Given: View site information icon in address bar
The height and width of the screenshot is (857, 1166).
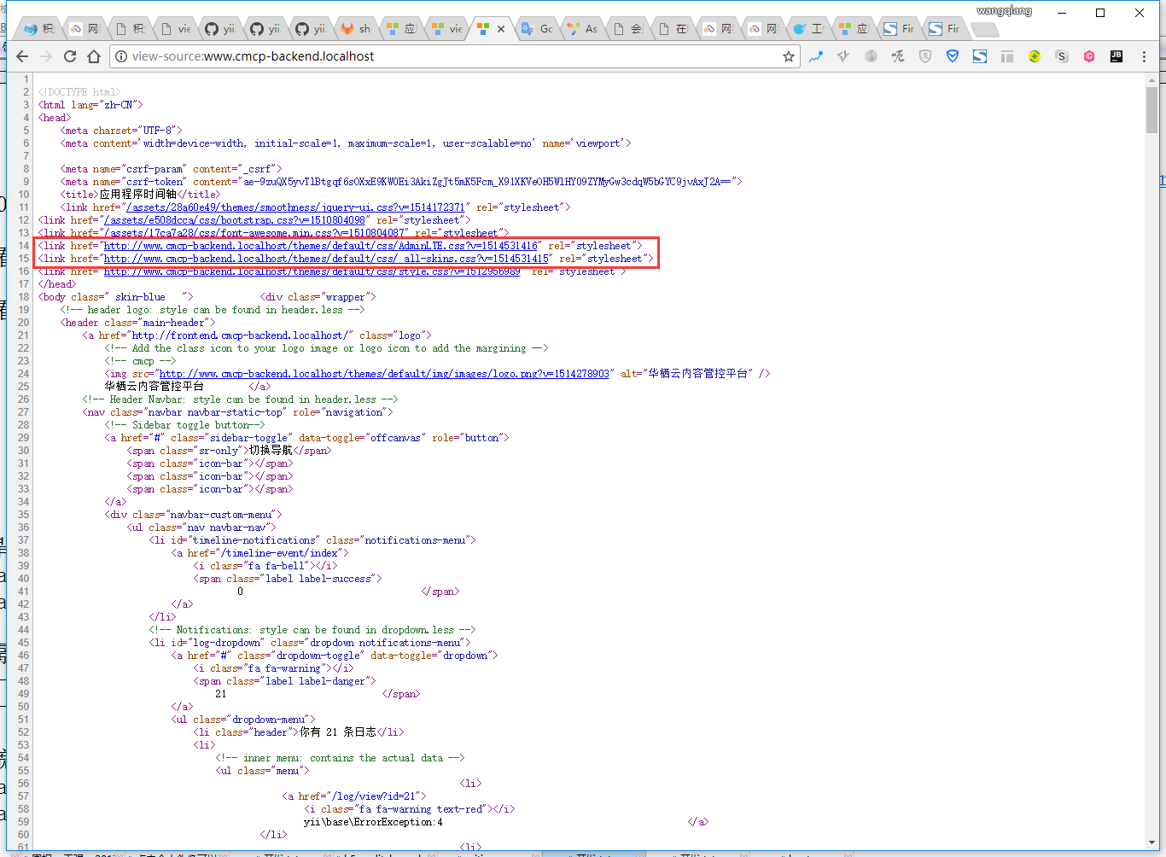Looking at the screenshot, I should coord(121,56).
